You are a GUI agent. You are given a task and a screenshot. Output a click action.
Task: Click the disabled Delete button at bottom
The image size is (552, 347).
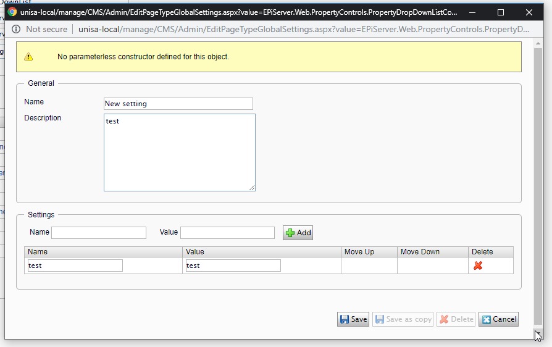tap(456, 319)
